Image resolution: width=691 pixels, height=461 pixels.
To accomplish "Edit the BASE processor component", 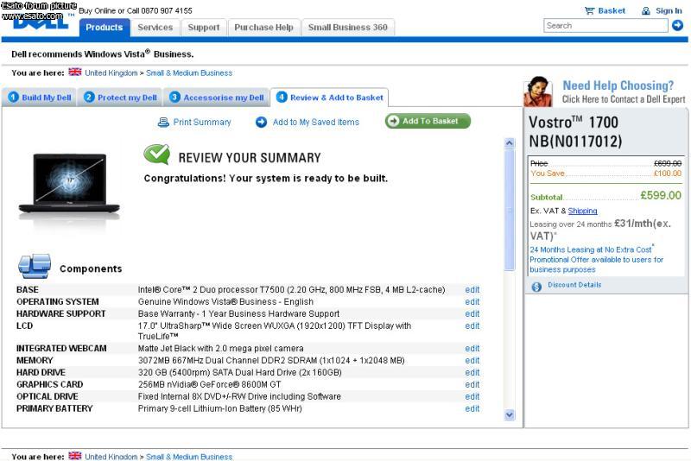I will [472, 290].
